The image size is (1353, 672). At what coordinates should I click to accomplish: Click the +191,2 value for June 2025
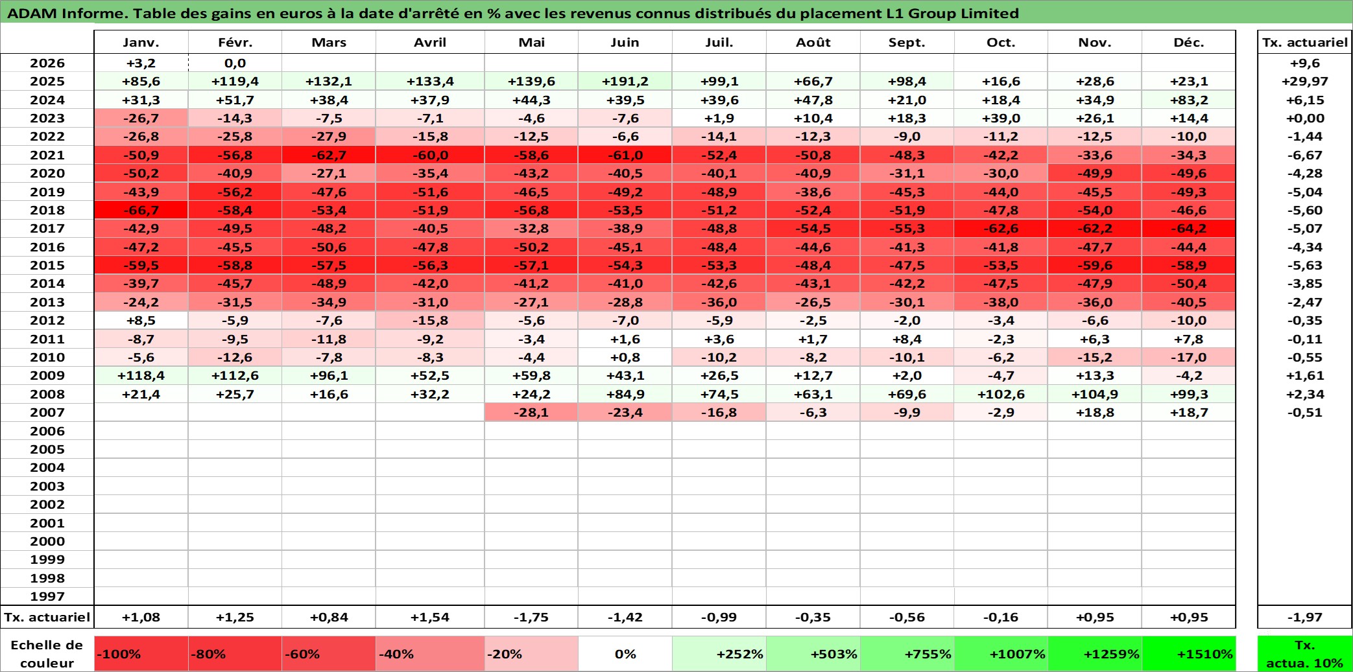(625, 81)
